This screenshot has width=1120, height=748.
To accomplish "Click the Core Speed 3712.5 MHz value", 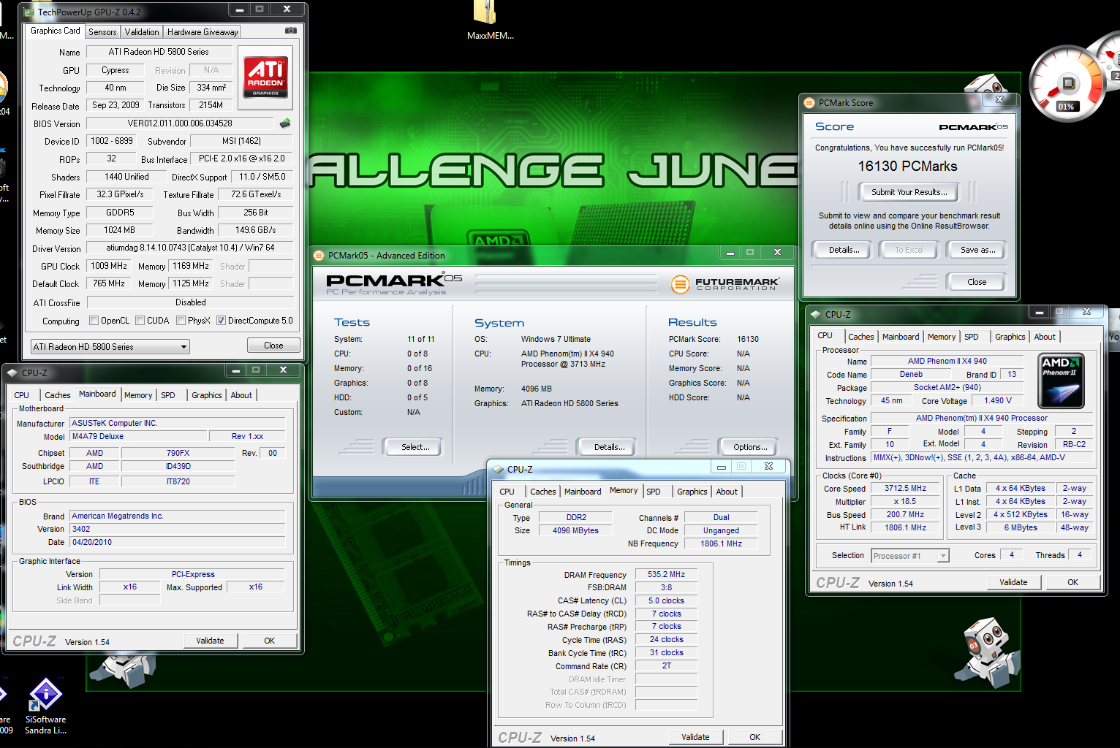I will point(905,489).
